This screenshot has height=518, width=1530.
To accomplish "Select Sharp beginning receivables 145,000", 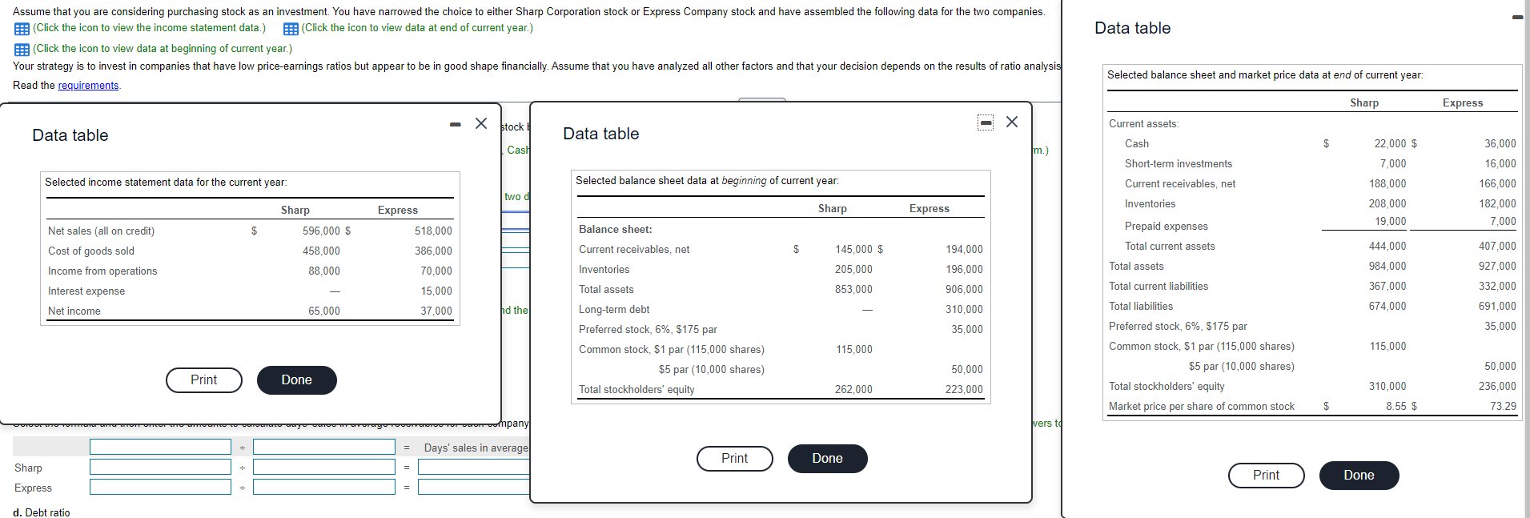I will (854, 250).
